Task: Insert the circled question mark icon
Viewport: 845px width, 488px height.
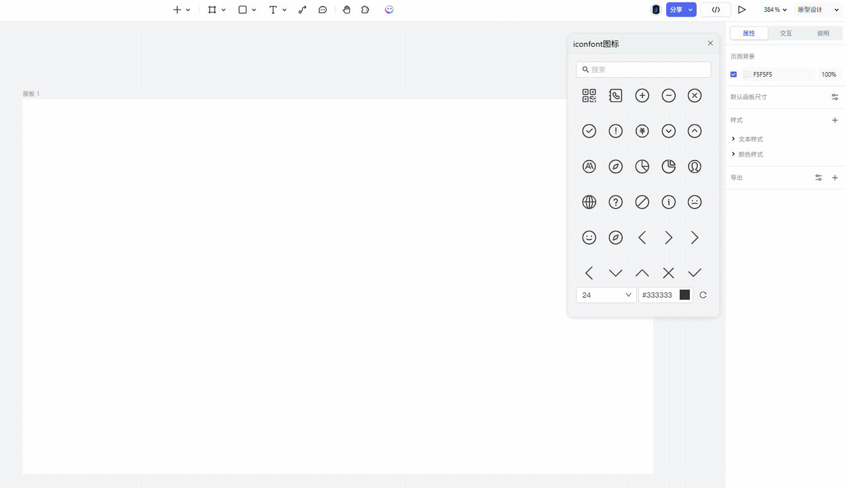Action: (616, 202)
